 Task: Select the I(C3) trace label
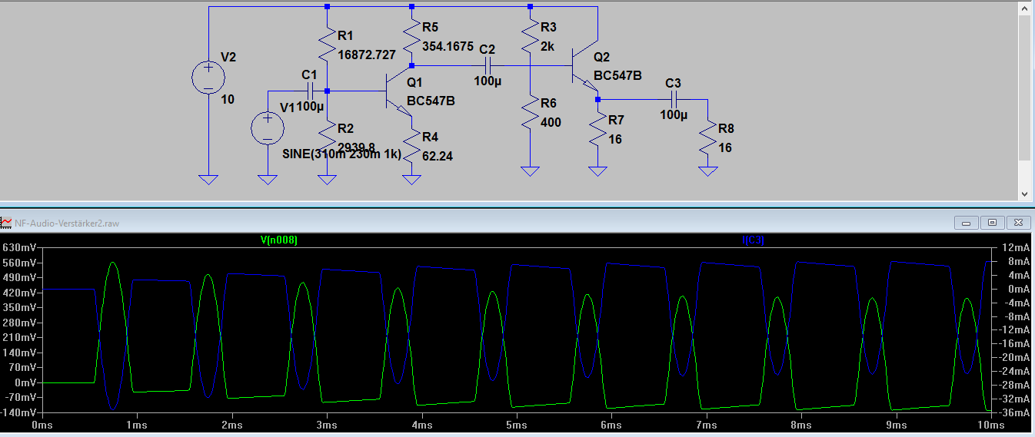(753, 240)
